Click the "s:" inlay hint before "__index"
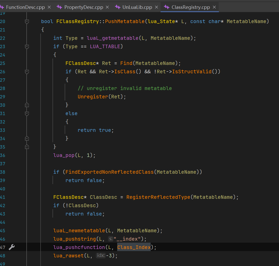279x266 pixels. pyautogui.click(x=110, y=239)
